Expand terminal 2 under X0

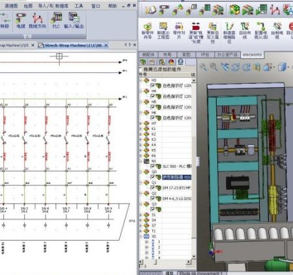coord(146,247)
